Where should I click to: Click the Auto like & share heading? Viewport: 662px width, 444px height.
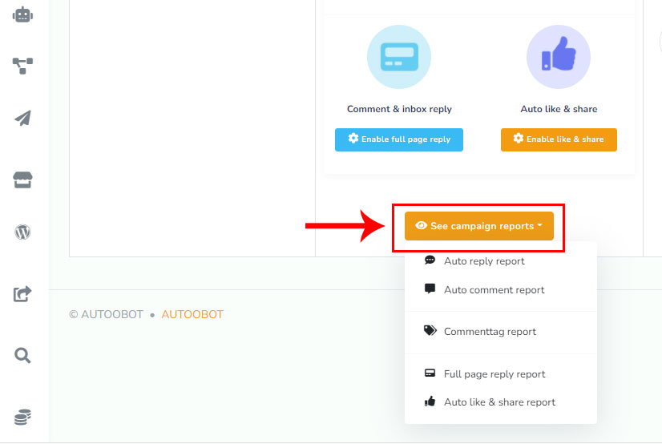[559, 109]
